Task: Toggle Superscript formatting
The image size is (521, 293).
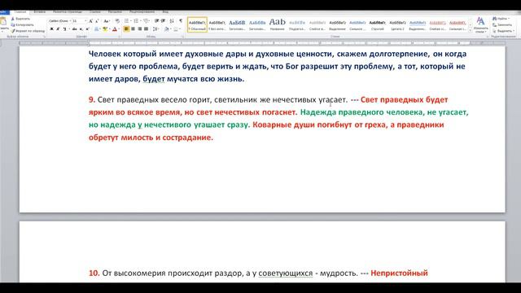Action: 87,29
